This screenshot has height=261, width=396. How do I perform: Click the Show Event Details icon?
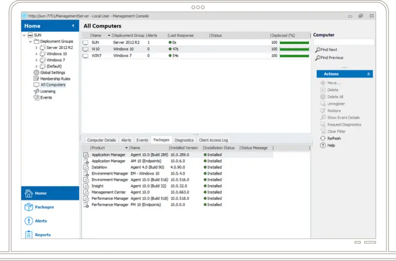pyautogui.click(x=323, y=118)
